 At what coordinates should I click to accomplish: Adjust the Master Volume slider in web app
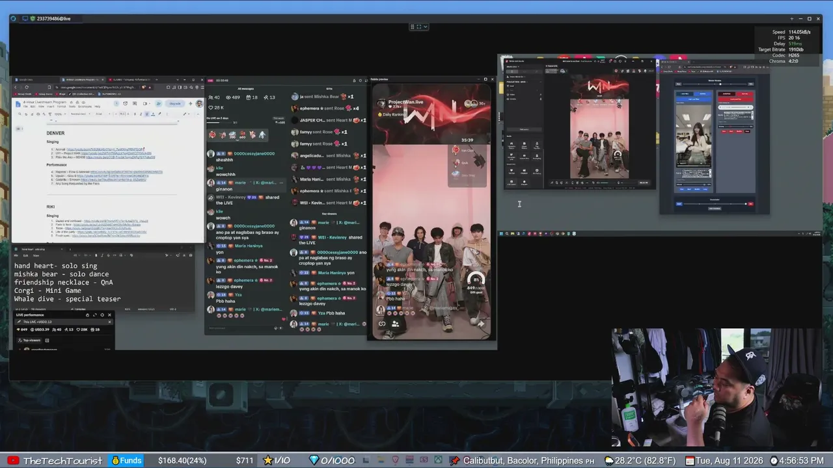tap(715, 84)
